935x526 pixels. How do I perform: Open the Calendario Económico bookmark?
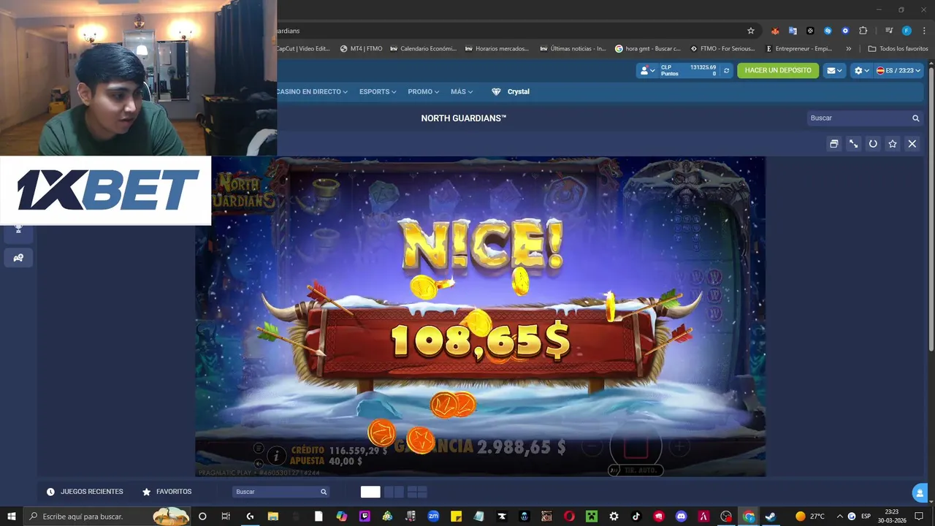[x=423, y=49]
